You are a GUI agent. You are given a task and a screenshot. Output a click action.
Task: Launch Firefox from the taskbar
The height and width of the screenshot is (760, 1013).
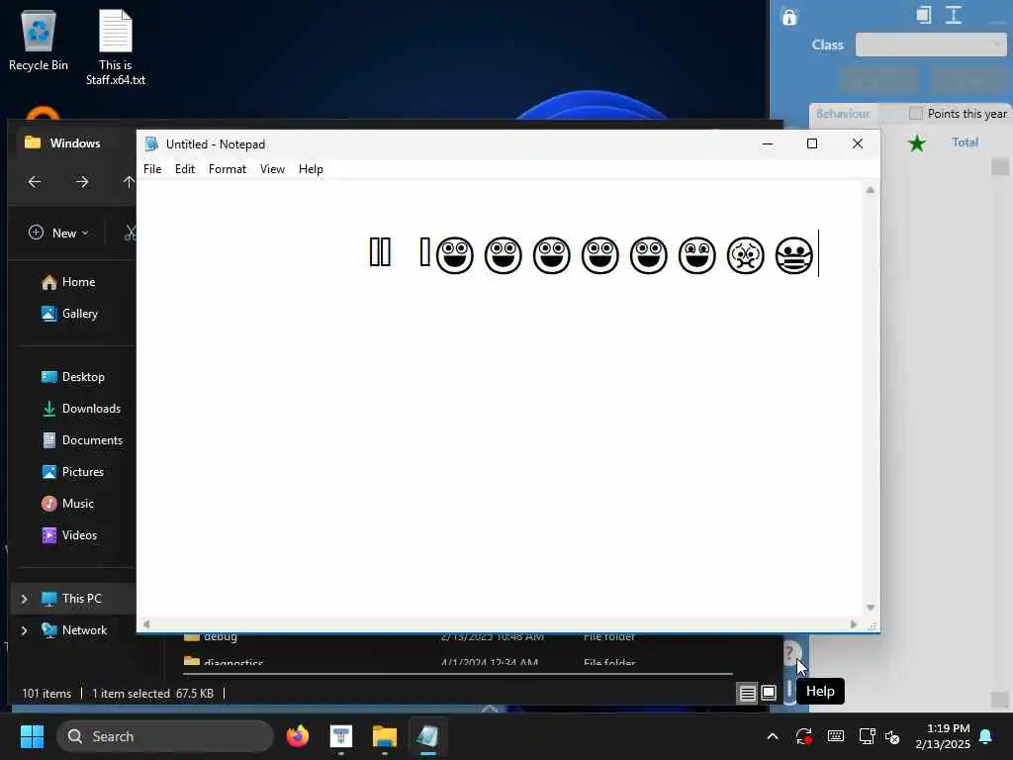click(x=298, y=736)
